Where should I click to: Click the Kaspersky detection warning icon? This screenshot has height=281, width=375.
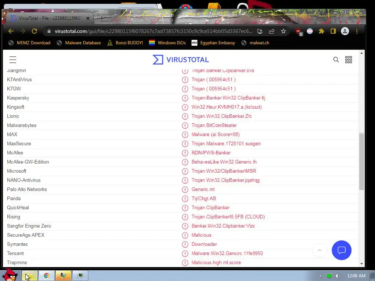click(x=185, y=98)
